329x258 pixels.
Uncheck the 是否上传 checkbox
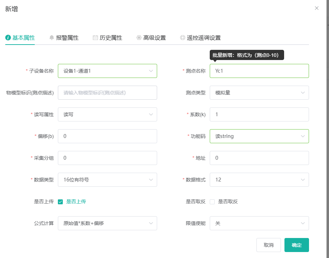60,202
